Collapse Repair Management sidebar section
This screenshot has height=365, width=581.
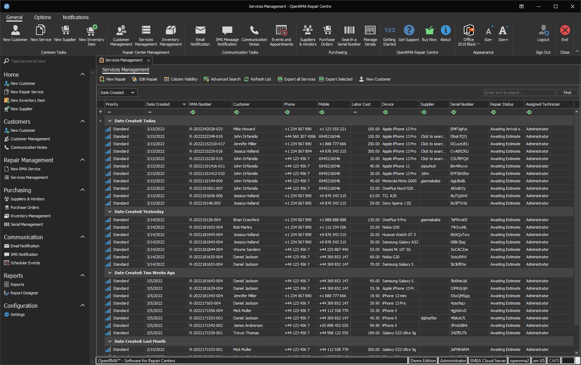(x=83, y=160)
